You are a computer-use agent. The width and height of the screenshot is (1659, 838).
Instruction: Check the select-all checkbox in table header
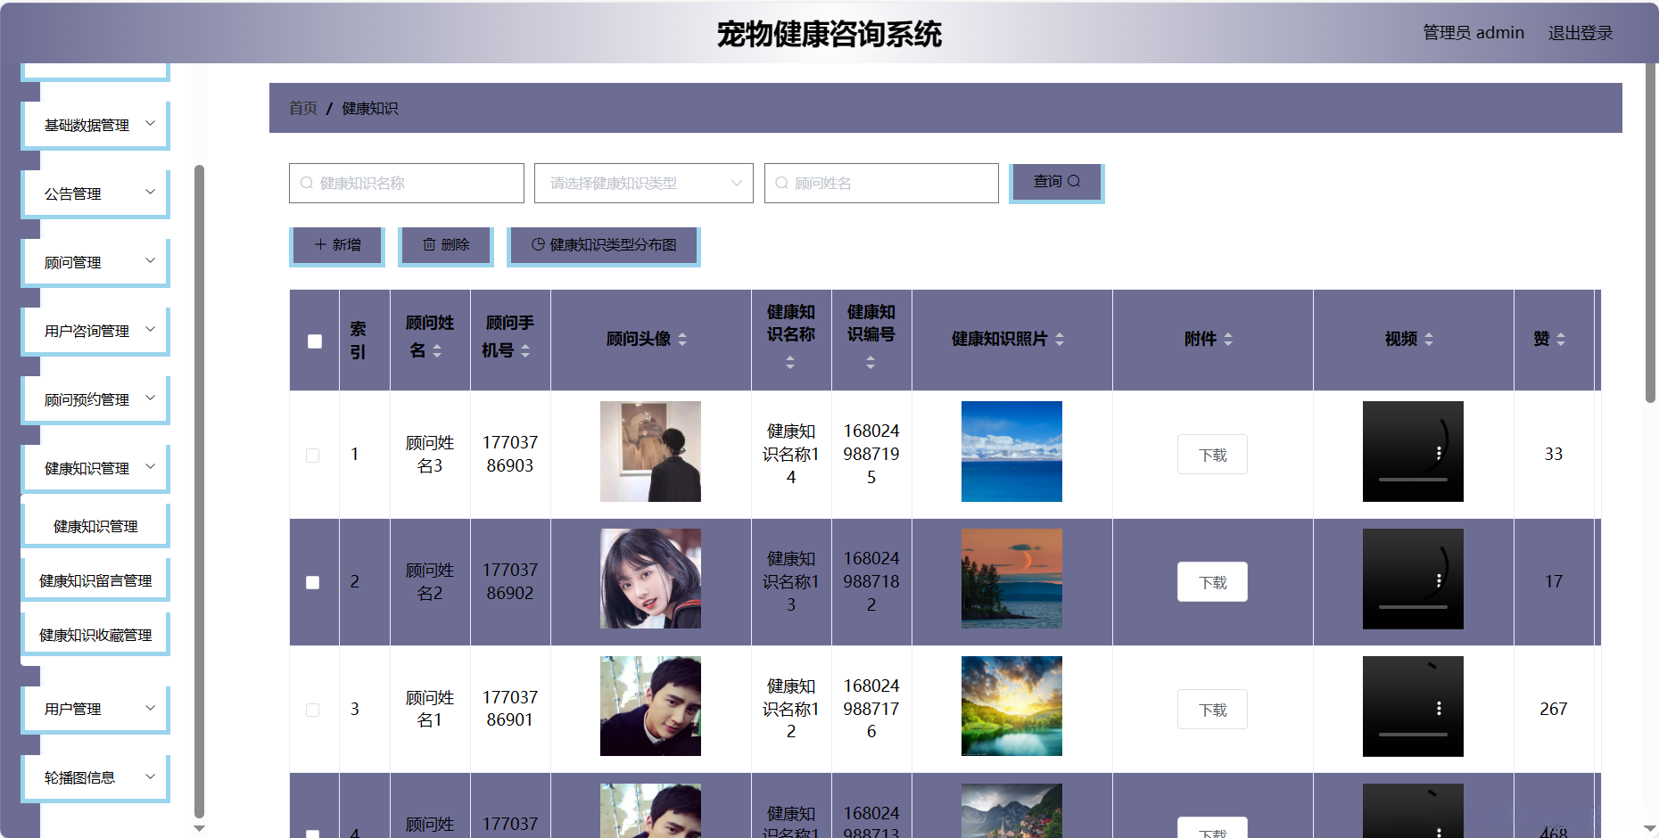313,341
